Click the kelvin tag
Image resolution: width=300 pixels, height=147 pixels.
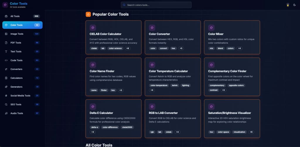pyautogui.click(x=175, y=86)
